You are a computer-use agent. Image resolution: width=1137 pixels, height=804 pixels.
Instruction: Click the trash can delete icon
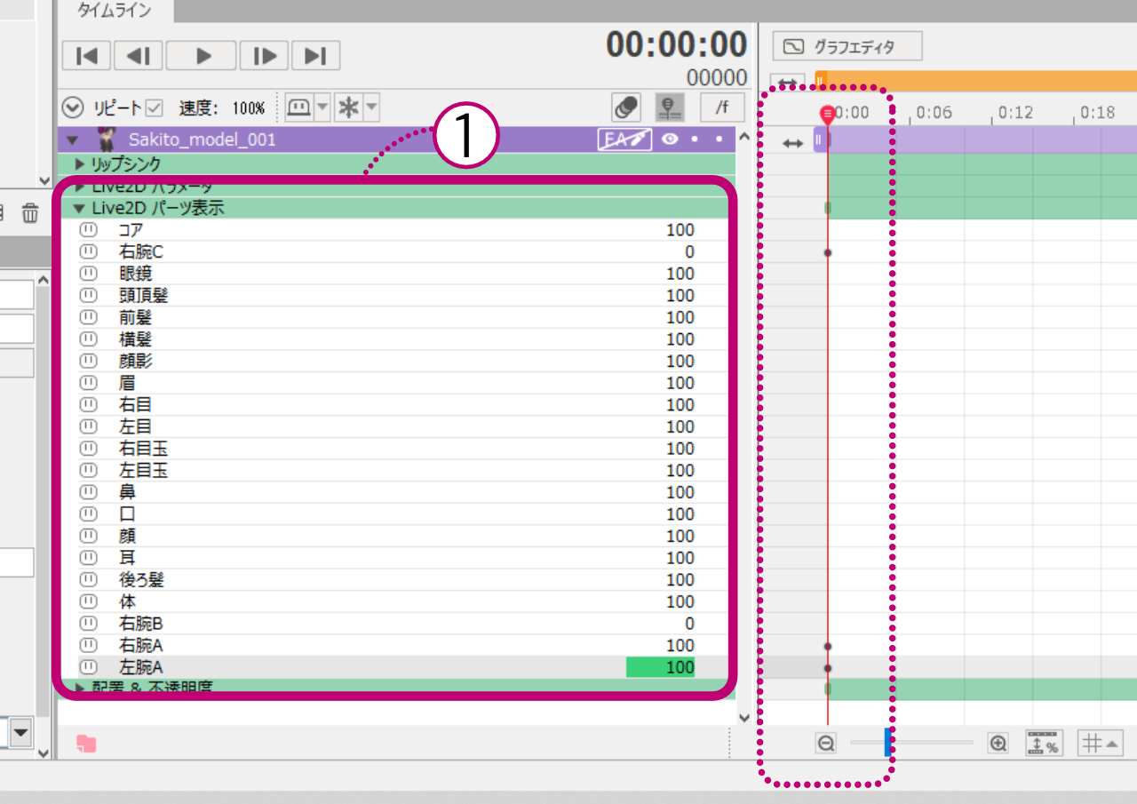pyautogui.click(x=30, y=212)
